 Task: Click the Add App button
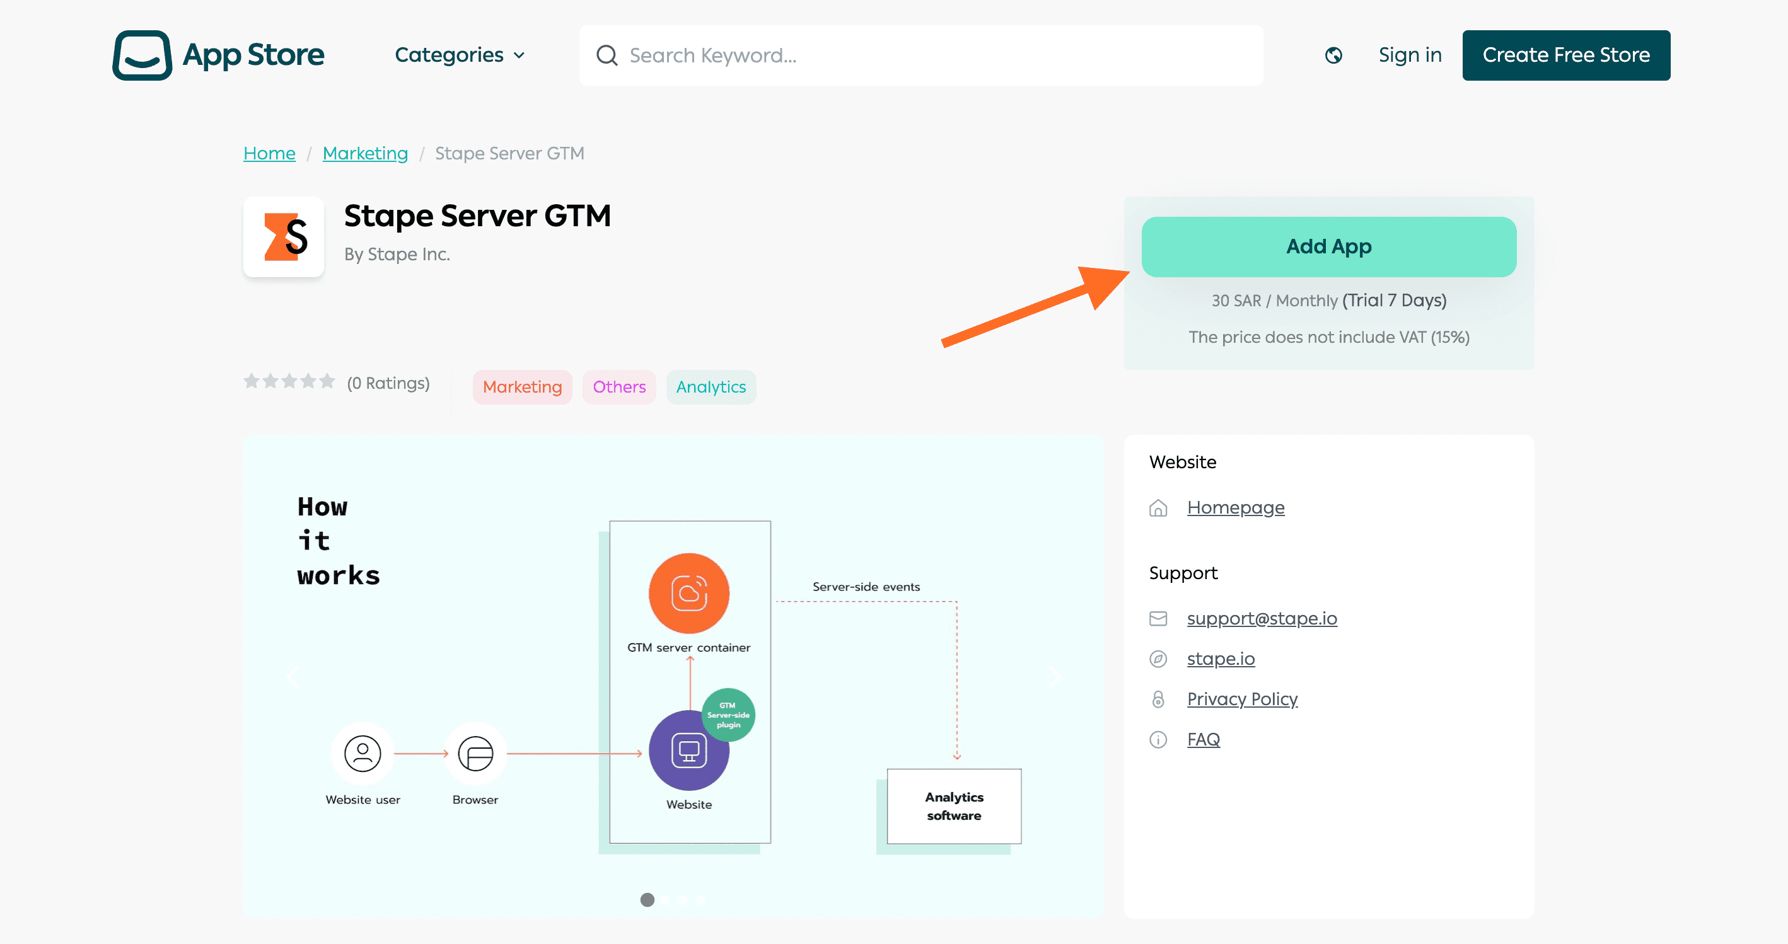1328,247
